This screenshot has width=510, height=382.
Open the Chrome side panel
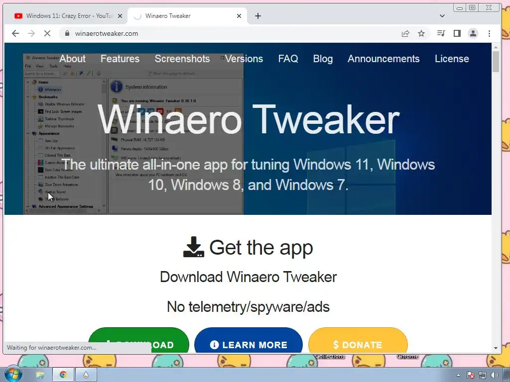[x=457, y=33]
